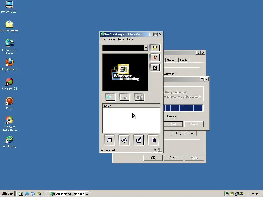Image resolution: width=263 pixels, height=197 pixels.
Task: Click the 'Not in a call' status text
Action: click(x=108, y=150)
